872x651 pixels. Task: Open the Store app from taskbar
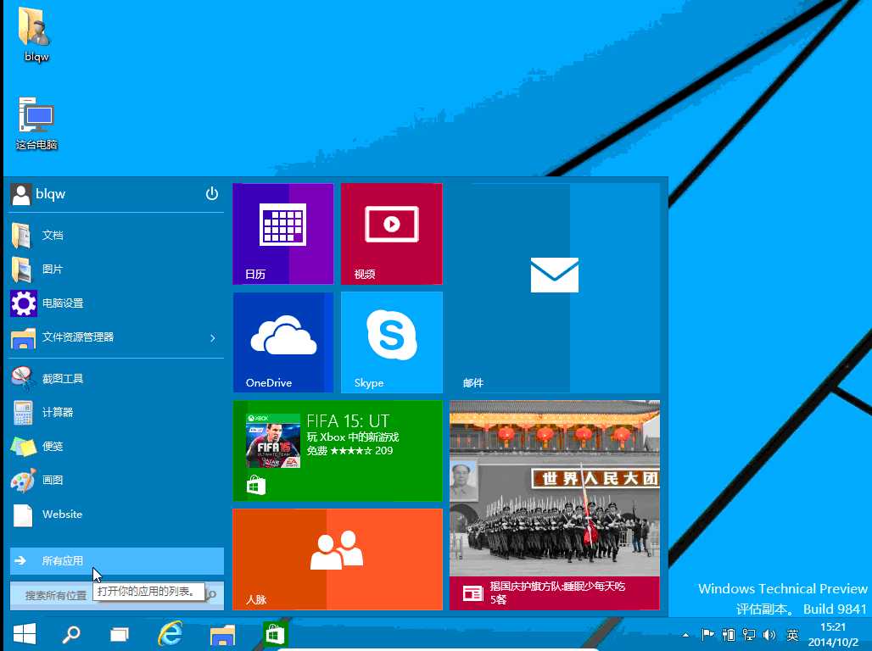tap(275, 634)
